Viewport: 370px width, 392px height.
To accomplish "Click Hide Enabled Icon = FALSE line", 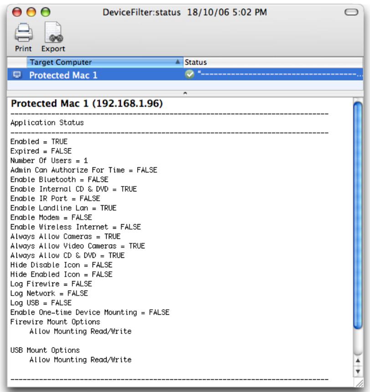I will tap(62, 275).
